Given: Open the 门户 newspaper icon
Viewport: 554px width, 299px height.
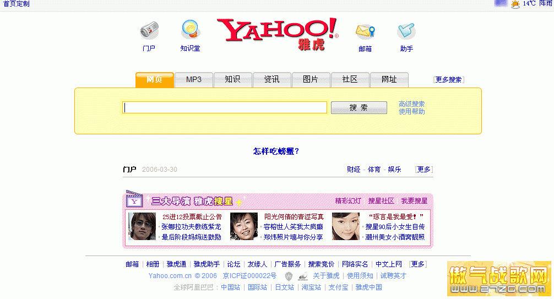Looking at the screenshot, I should point(149,30).
